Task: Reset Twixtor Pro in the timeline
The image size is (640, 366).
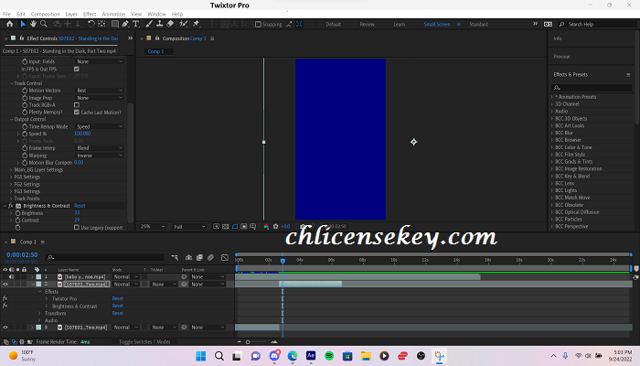Action: coord(118,298)
